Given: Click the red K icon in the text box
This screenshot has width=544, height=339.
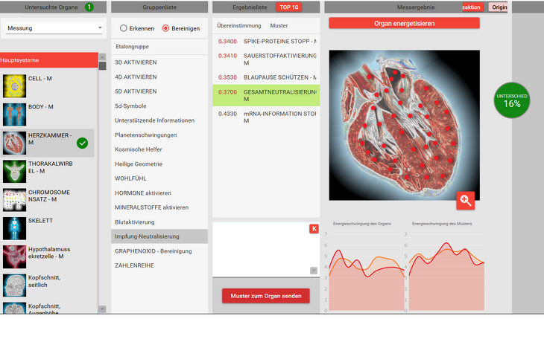Looking at the screenshot, I should pyautogui.click(x=314, y=228).
